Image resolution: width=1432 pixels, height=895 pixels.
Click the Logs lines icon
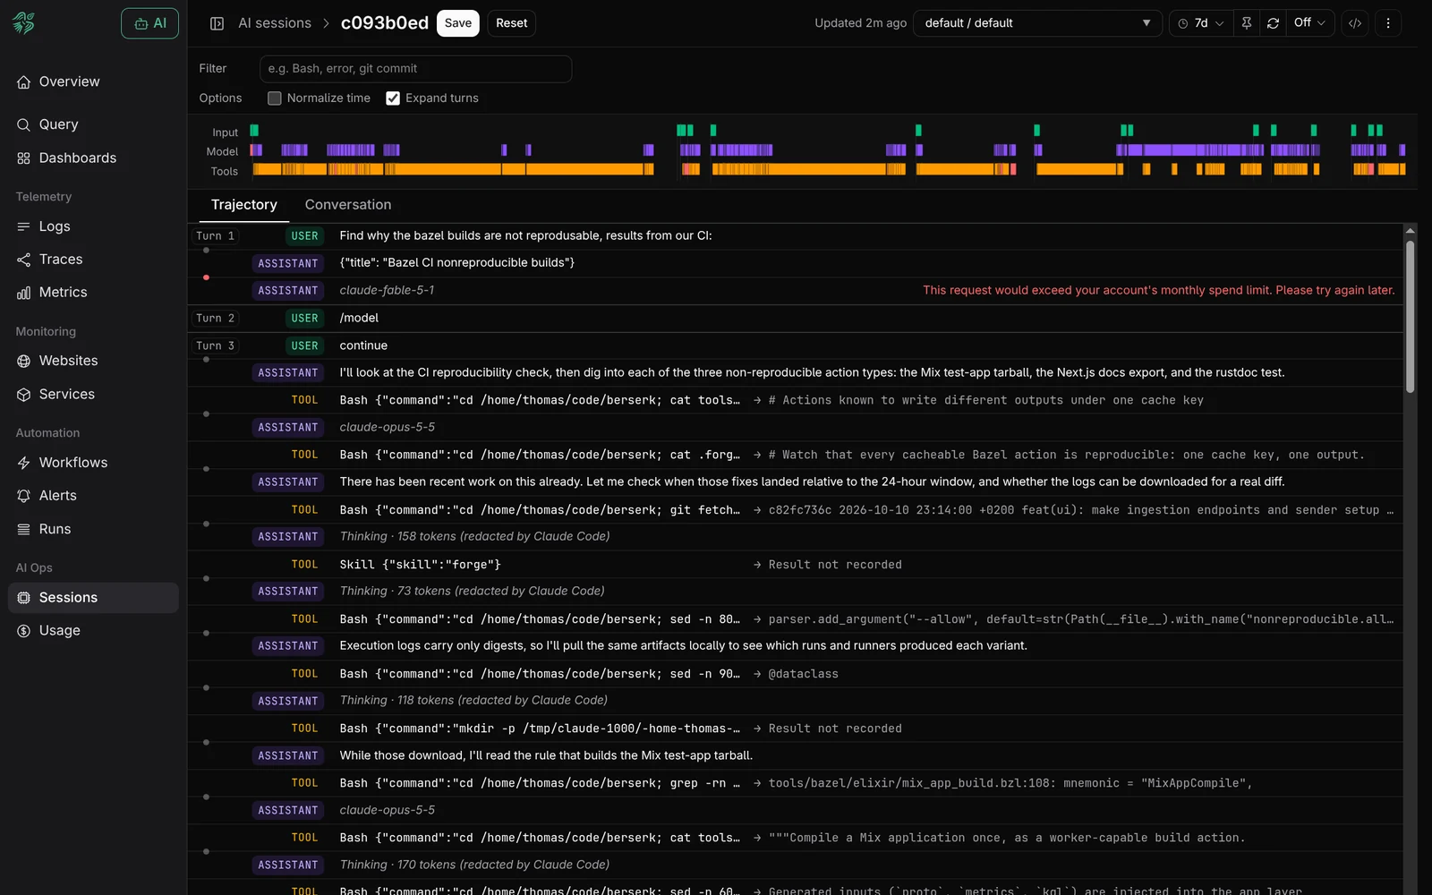(24, 226)
